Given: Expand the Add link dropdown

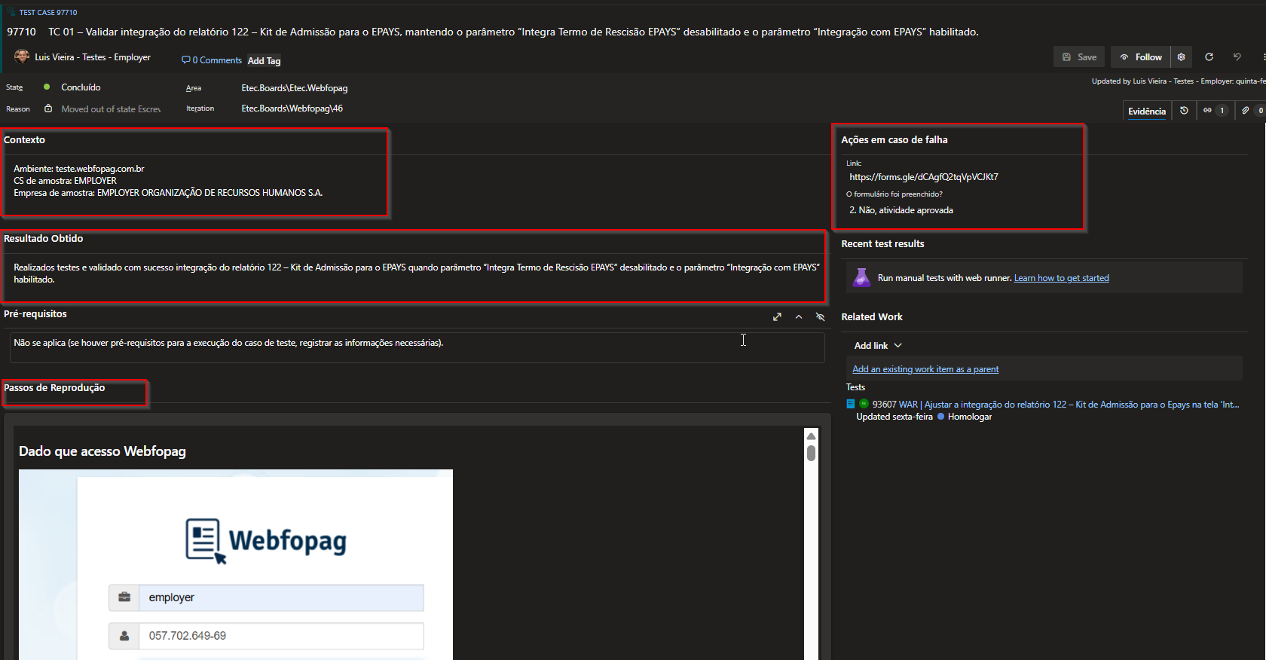Looking at the screenshot, I should point(878,346).
